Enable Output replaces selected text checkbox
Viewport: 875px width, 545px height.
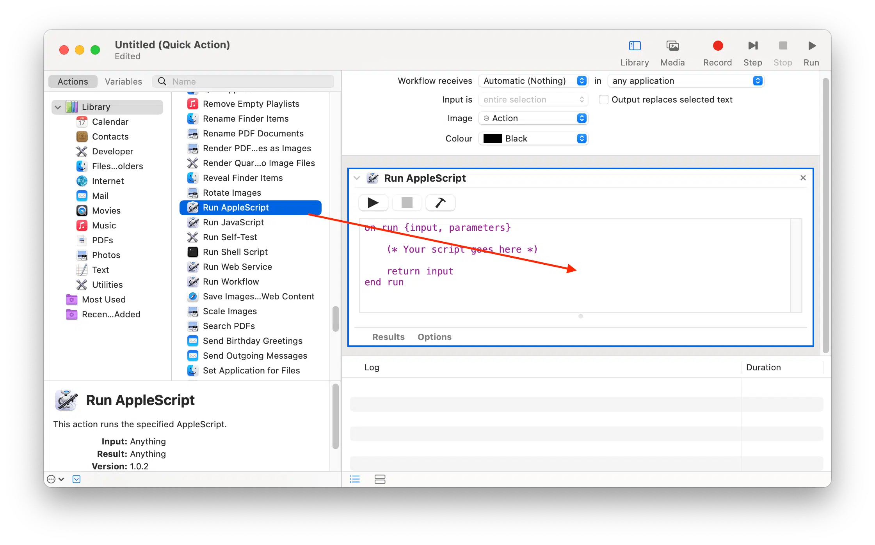(x=603, y=99)
